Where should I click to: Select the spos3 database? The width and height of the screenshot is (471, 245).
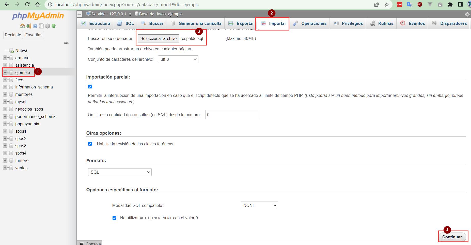tap(21, 146)
